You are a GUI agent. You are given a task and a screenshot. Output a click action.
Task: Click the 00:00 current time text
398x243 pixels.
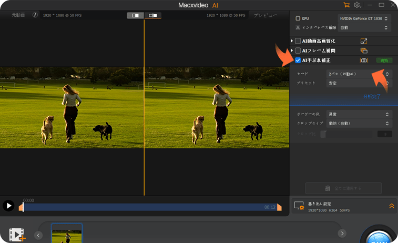tap(28, 200)
